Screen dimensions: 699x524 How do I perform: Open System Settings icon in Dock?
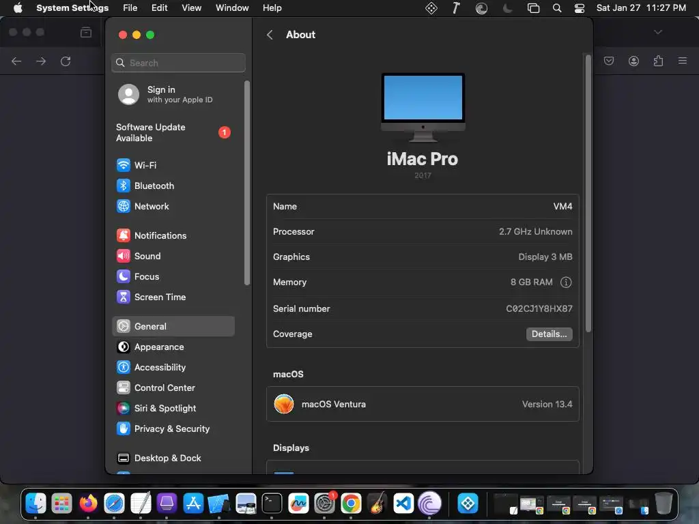(324, 504)
